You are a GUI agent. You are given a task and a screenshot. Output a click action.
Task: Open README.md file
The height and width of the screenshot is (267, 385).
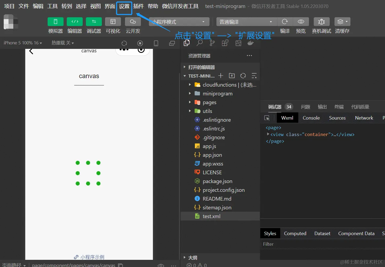pos(220,199)
